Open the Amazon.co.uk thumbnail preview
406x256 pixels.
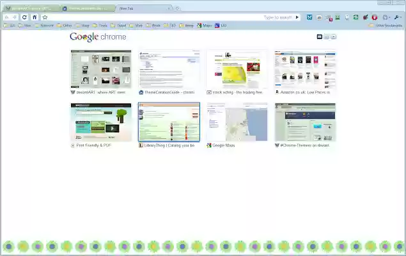coord(305,69)
